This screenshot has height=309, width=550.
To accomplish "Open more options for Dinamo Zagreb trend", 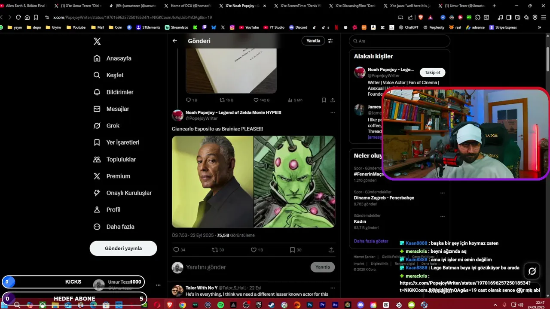I will (x=442, y=193).
